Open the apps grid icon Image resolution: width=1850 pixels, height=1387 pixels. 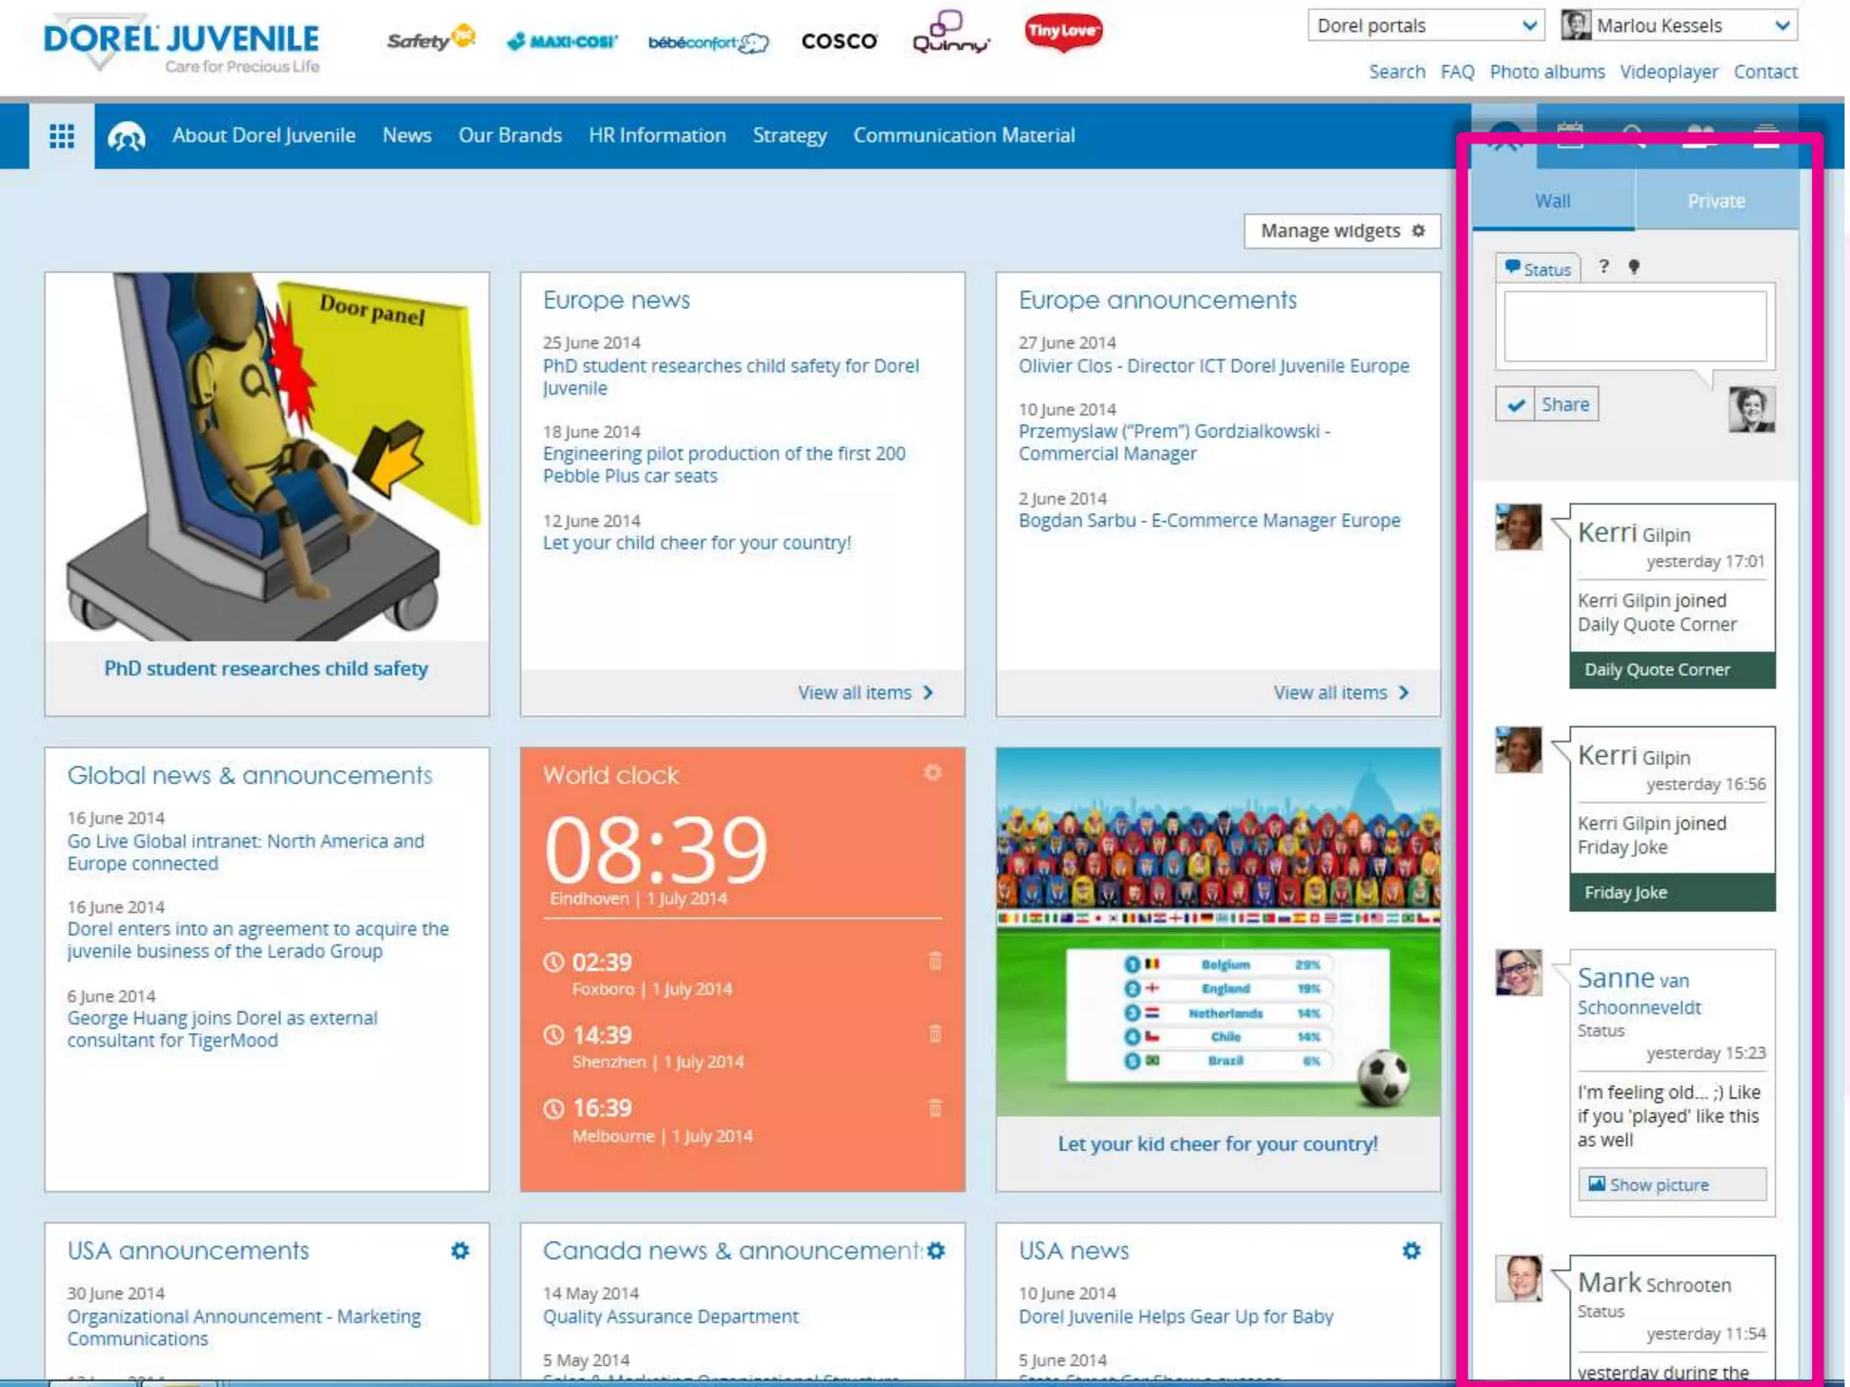click(x=61, y=136)
